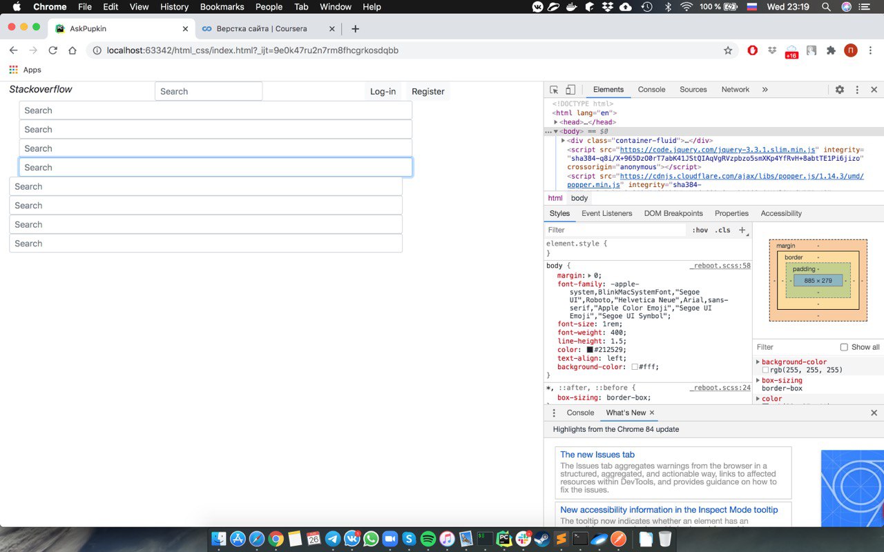
Task: Open WhatsApp from the dock
Action: (371, 539)
